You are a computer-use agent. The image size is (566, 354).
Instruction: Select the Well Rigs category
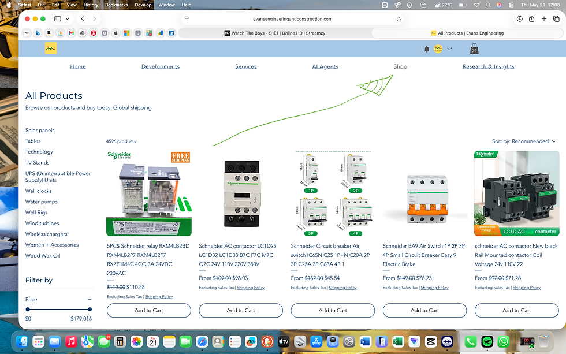(36, 213)
